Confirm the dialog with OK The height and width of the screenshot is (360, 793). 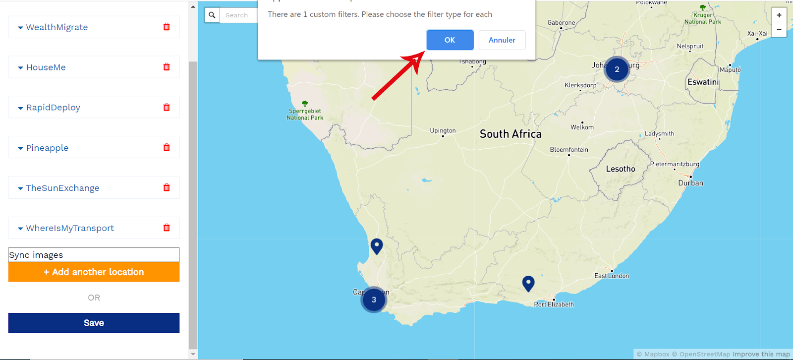(x=450, y=40)
